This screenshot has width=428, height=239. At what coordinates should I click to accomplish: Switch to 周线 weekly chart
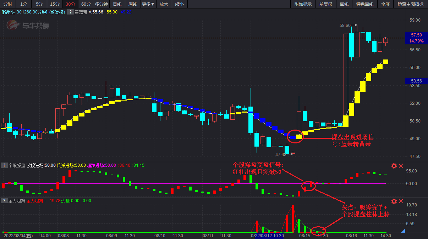[x=133, y=4]
